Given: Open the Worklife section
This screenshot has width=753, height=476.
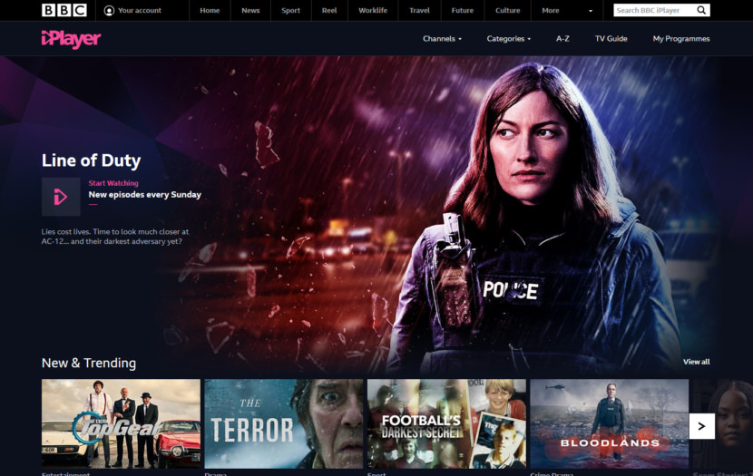Looking at the screenshot, I should click(x=373, y=10).
